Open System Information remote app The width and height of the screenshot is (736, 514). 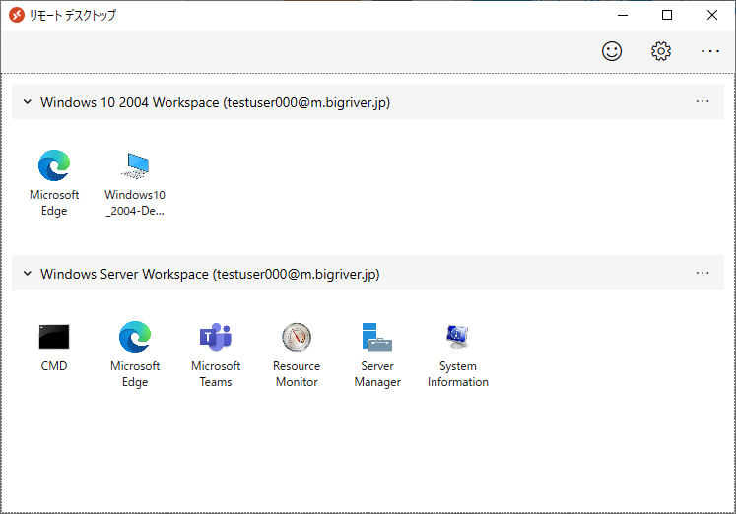(457, 354)
